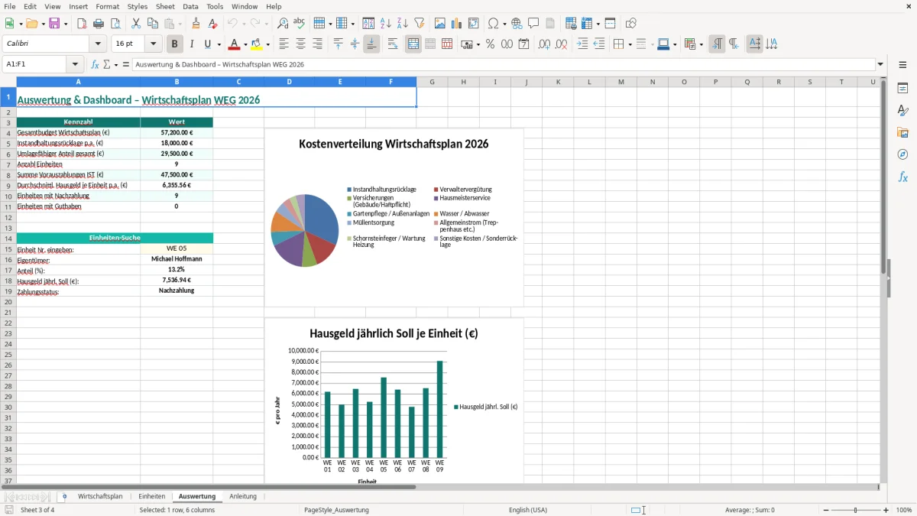
Task: Print the spreadsheet using the printer icon
Action: pos(99,24)
